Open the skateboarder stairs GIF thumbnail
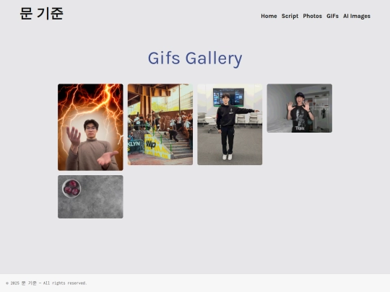Viewport: 390px width, 292px height. click(x=160, y=125)
